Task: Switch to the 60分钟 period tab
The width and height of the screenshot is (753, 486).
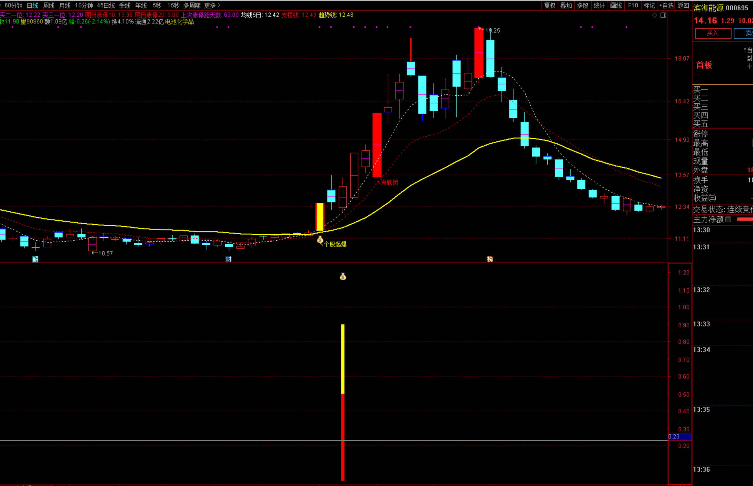Action: point(13,5)
